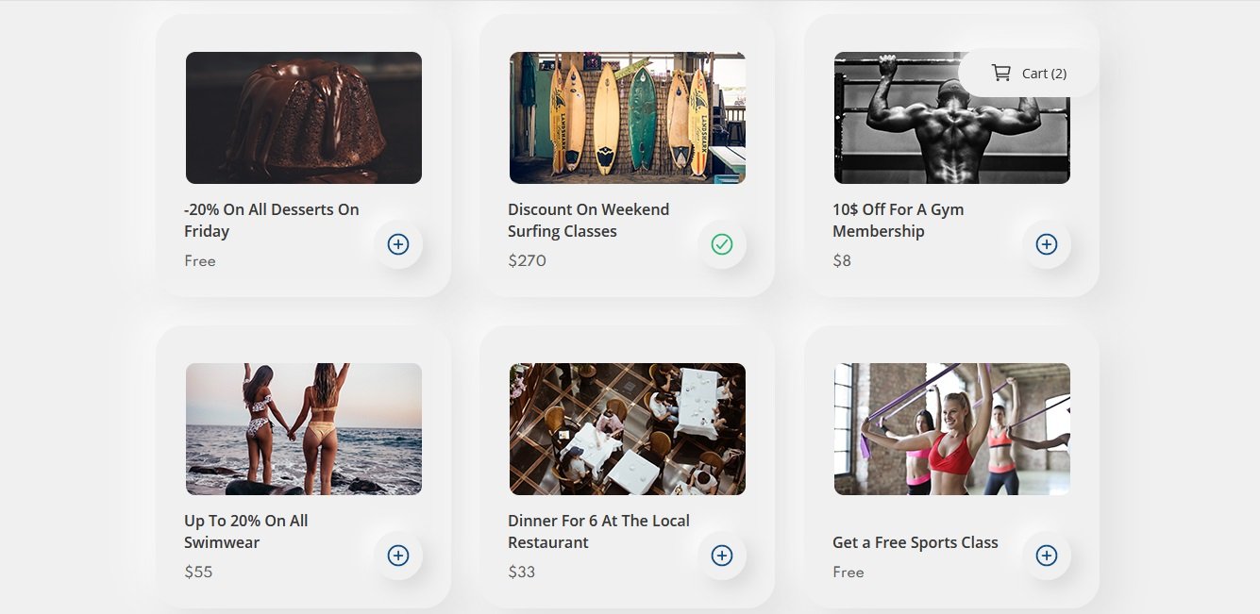This screenshot has height=614, width=1260.
Task: Open the Cart (2) button
Action: pyautogui.click(x=1029, y=73)
